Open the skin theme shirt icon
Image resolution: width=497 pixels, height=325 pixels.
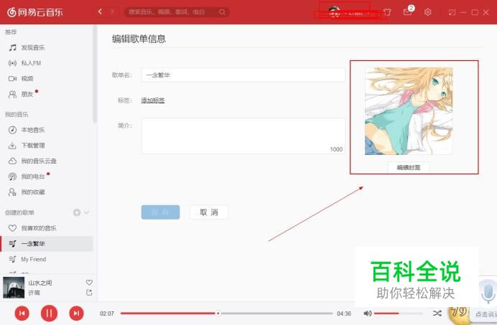click(x=387, y=12)
